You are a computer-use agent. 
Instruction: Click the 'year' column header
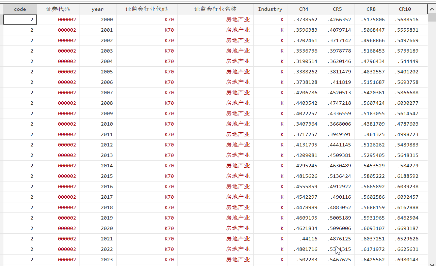click(98, 9)
